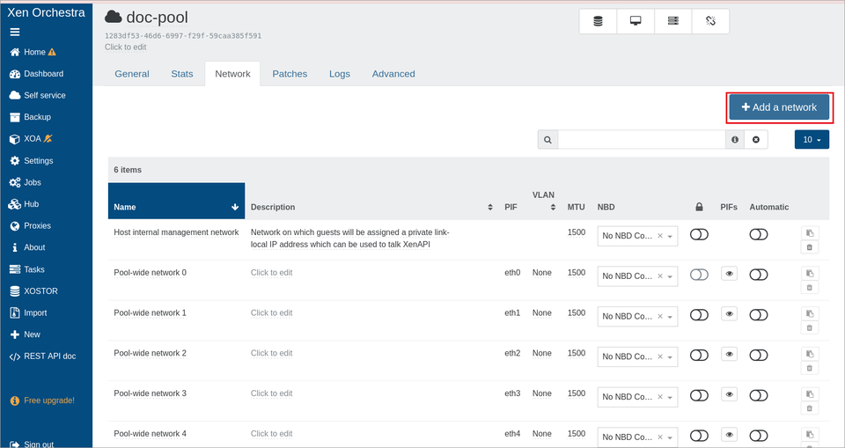Show PIFs eye for Pool-wide network 0
The height and width of the screenshot is (448, 845).
click(x=729, y=274)
